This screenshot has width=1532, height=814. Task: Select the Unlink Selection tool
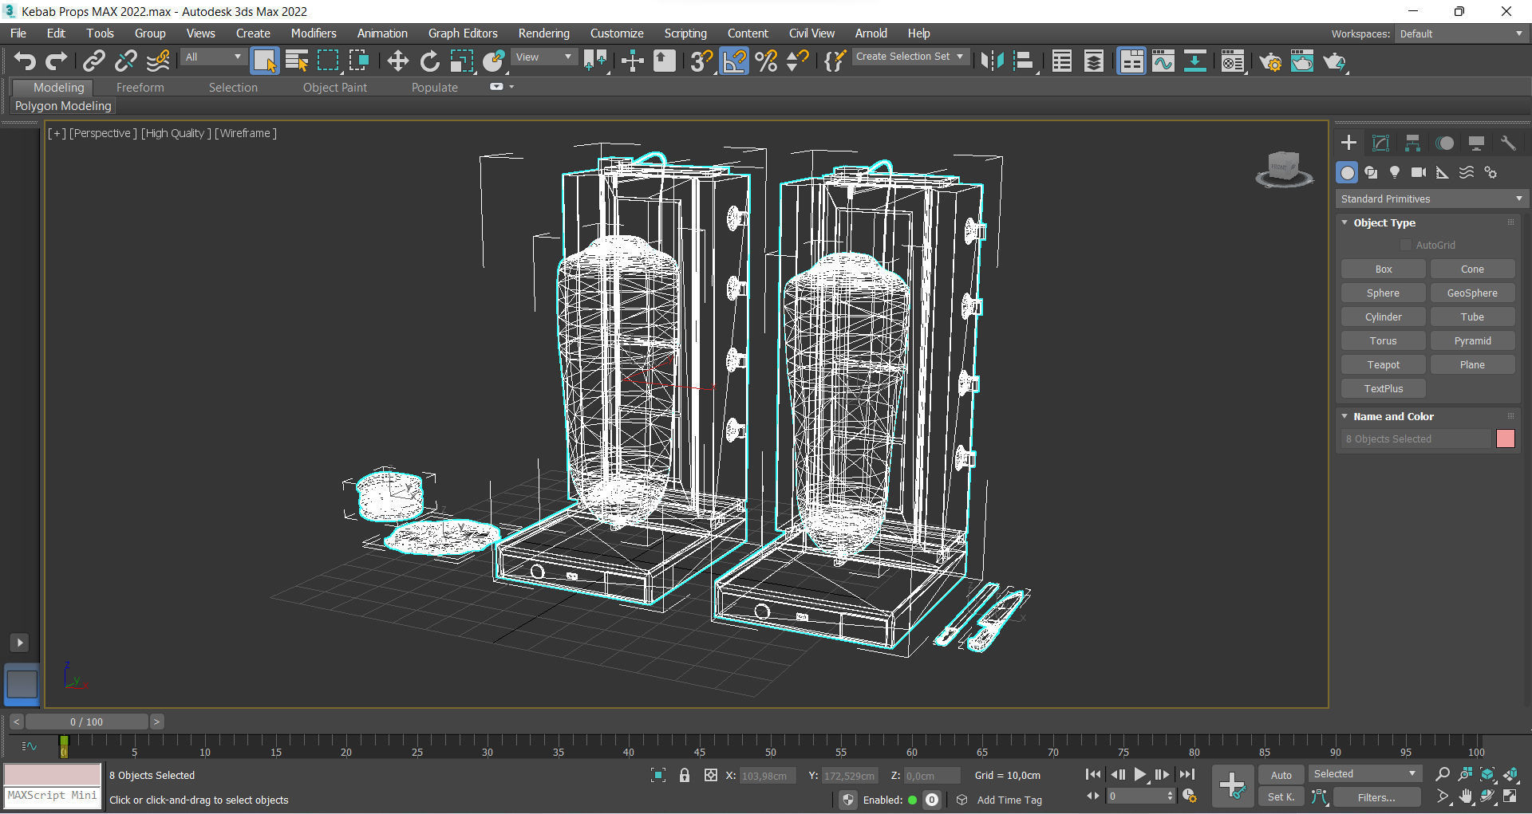126,61
